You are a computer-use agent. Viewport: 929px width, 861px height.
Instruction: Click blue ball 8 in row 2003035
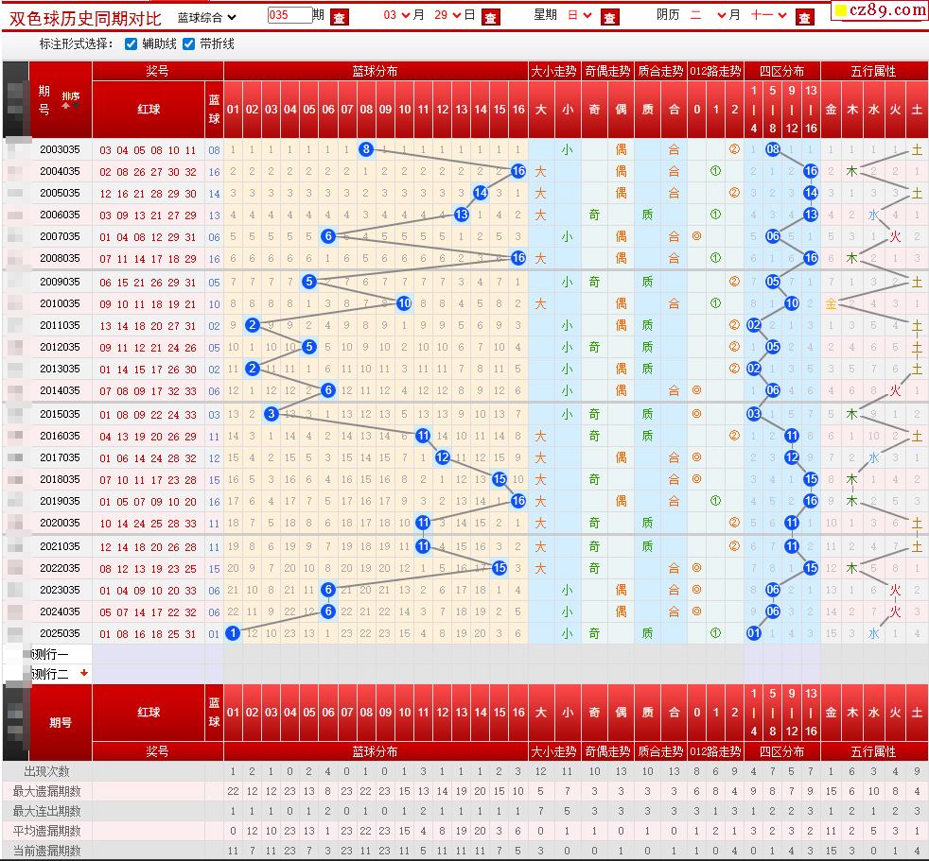tap(366, 149)
